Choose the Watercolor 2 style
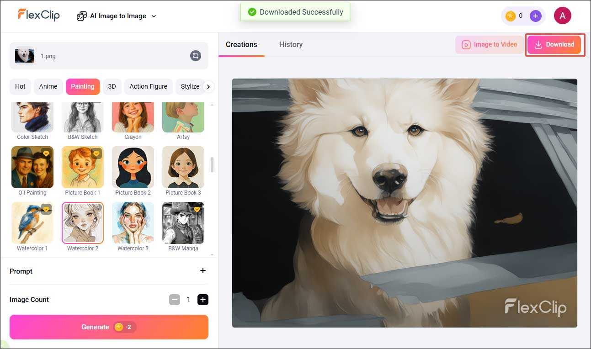The width and height of the screenshot is (591, 349). (83, 223)
